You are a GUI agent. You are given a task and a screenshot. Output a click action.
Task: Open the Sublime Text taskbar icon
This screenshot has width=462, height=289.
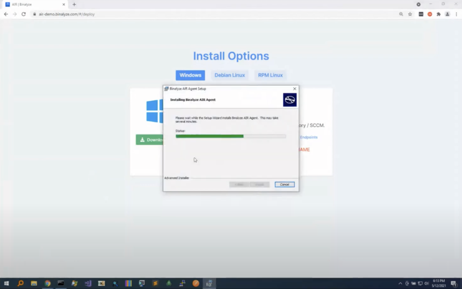(x=155, y=284)
